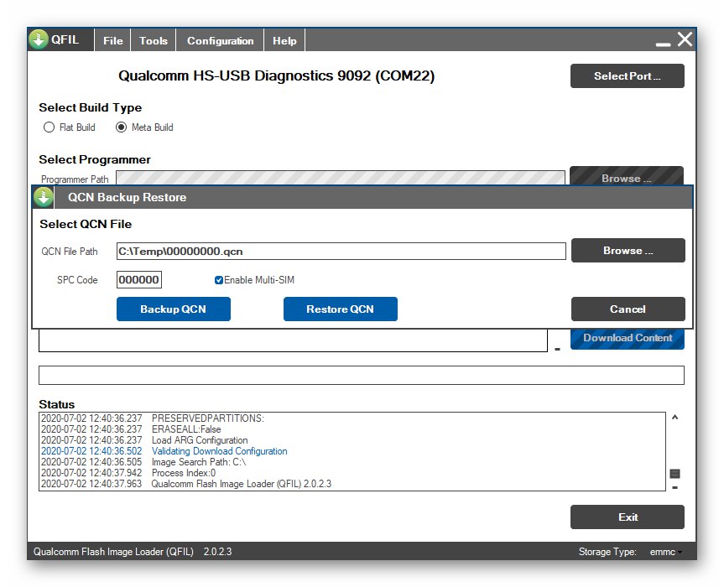This screenshot has height=587, width=724.
Task: Click the Restore QCN button
Action: pyautogui.click(x=341, y=309)
